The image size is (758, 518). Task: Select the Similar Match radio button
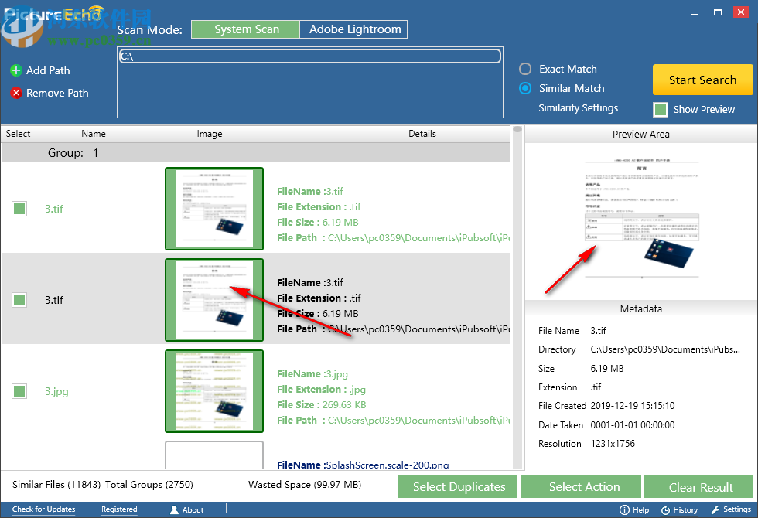coord(525,88)
